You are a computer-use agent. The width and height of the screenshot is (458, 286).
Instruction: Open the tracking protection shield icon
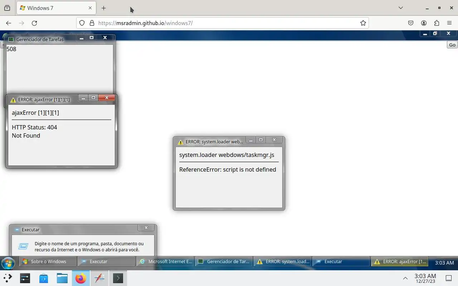click(x=82, y=23)
